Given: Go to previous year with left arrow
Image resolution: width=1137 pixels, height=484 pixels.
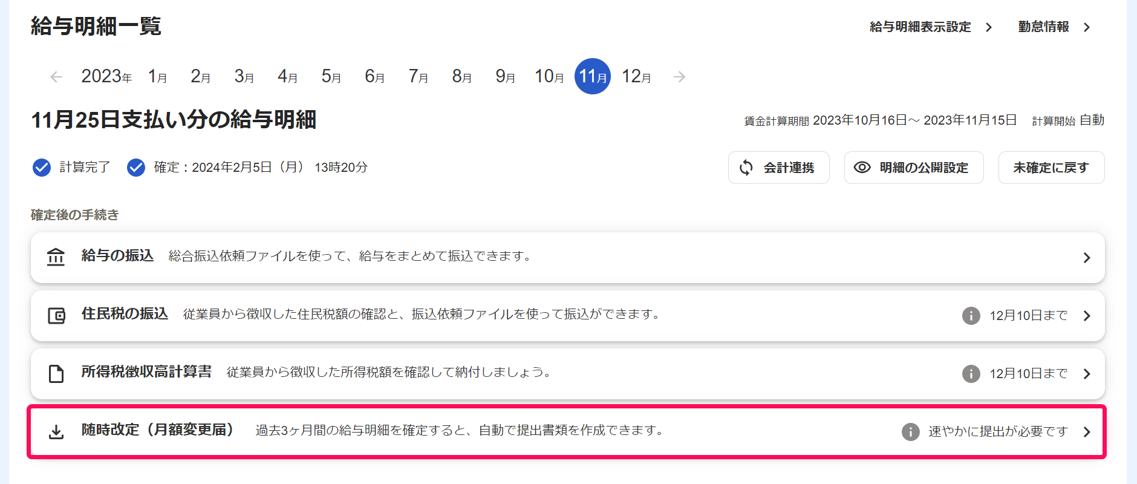Looking at the screenshot, I should pyautogui.click(x=56, y=77).
